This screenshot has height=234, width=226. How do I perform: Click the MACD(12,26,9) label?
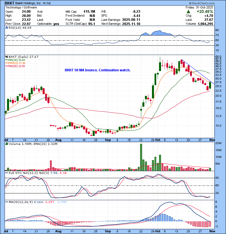21,202
